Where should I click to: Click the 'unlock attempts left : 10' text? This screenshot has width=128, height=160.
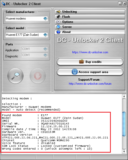(x=68, y=149)
